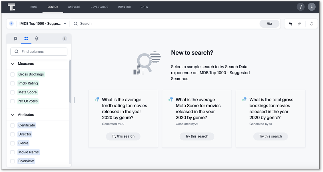Open the bookmarked columns tab in sidebar
323x172 pixels.
[15, 38]
